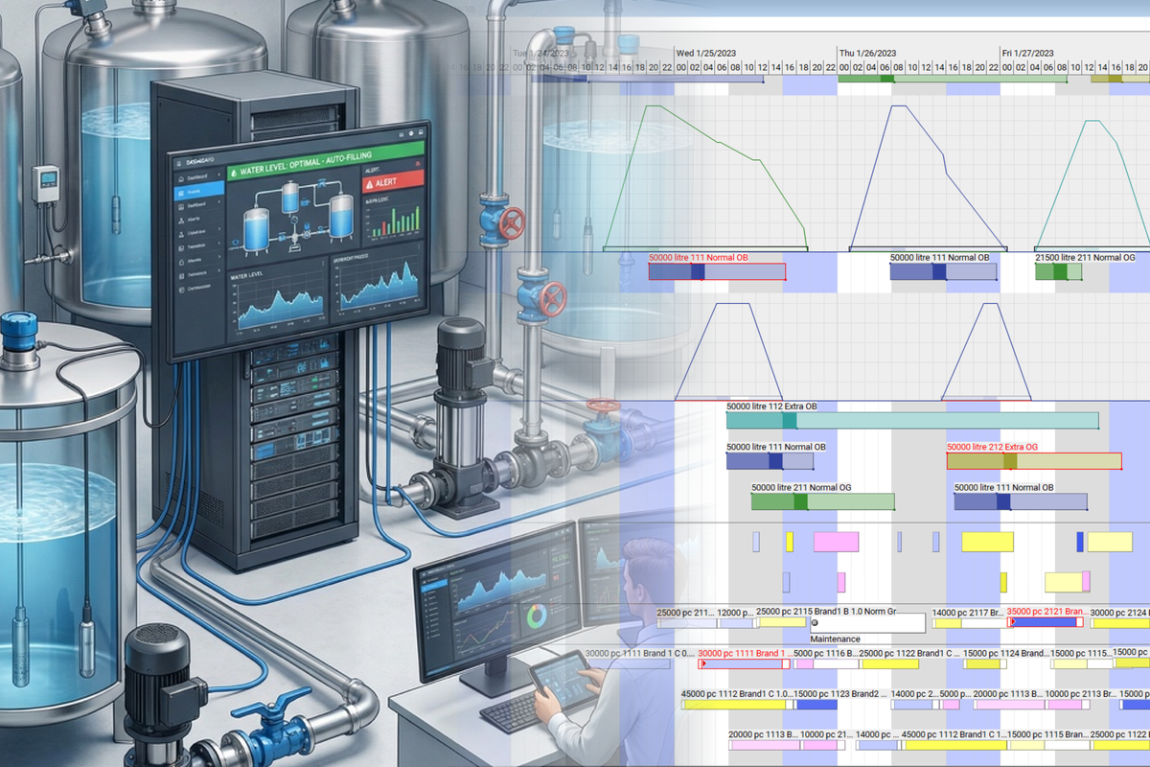Select the Fri 1/27/2023 date header
The image size is (1150, 767).
(1027, 53)
